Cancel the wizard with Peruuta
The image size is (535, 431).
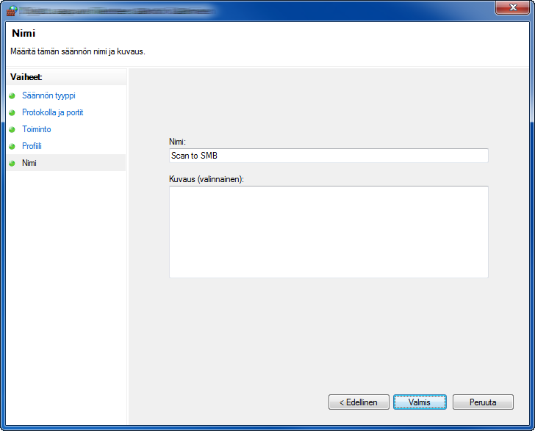tap(483, 402)
